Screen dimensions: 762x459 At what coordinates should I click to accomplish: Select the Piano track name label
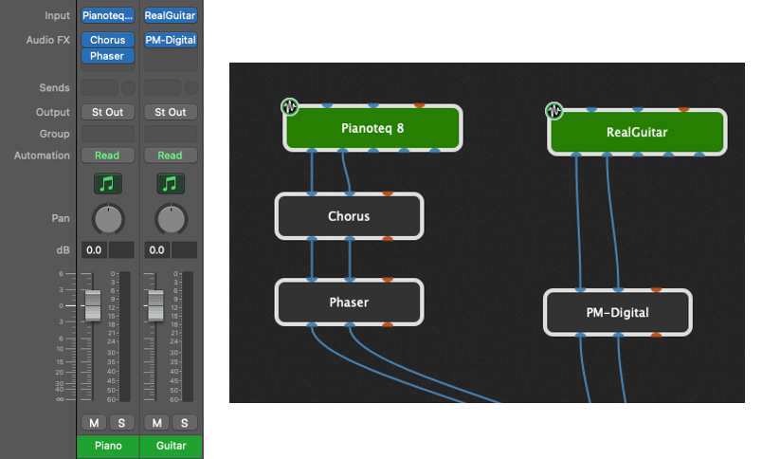click(x=108, y=446)
